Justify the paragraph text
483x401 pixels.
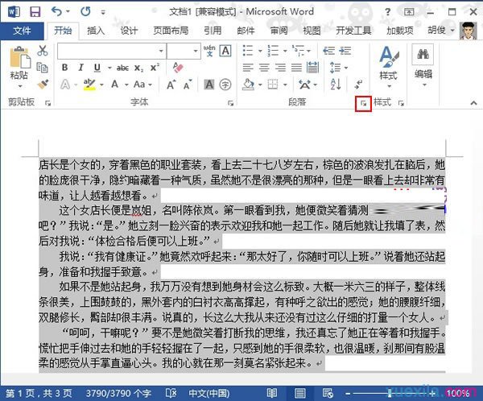[296, 68]
